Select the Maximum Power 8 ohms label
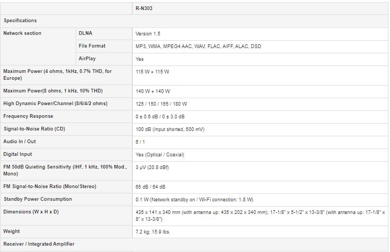 tap(53, 91)
